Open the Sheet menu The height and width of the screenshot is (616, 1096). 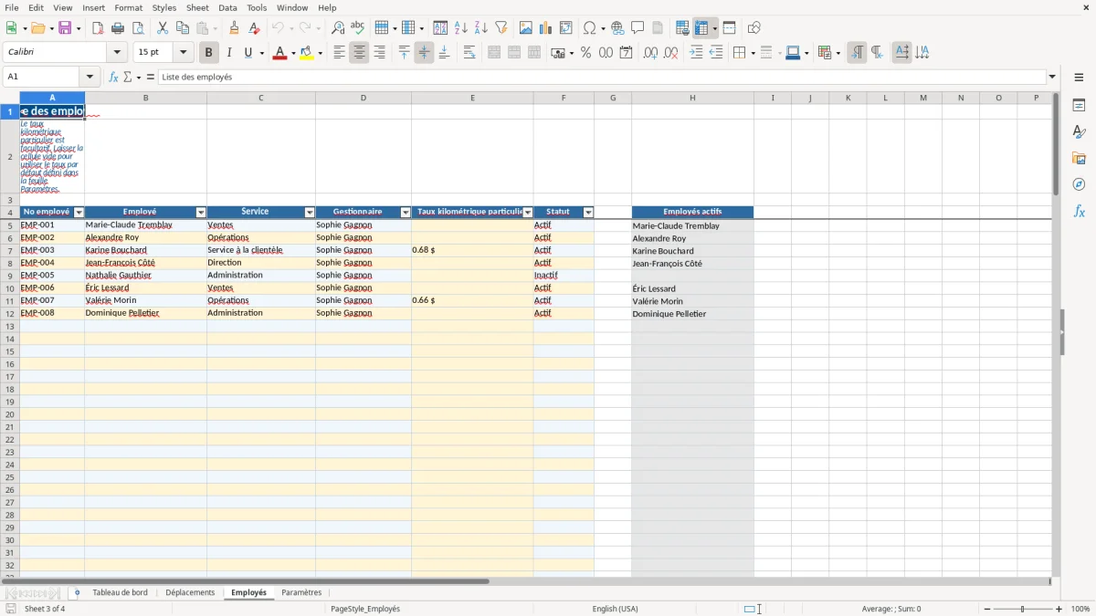pos(197,7)
